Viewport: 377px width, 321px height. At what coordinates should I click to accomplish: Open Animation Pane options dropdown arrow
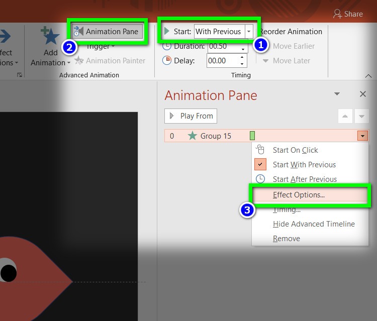pos(337,94)
